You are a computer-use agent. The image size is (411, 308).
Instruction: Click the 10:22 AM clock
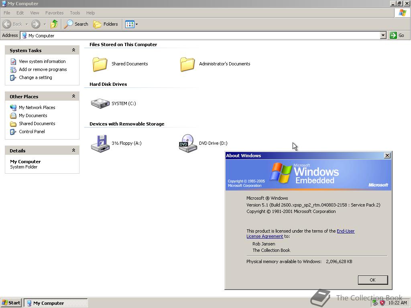(397, 303)
